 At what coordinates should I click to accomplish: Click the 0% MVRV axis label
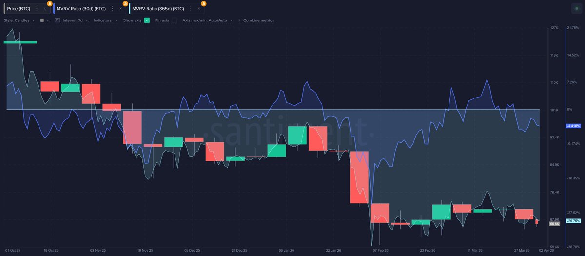pyautogui.click(x=569, y=110)
